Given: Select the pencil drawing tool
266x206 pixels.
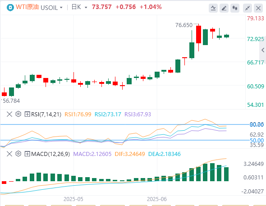Looking at the screenshot, I should point(224,8).
